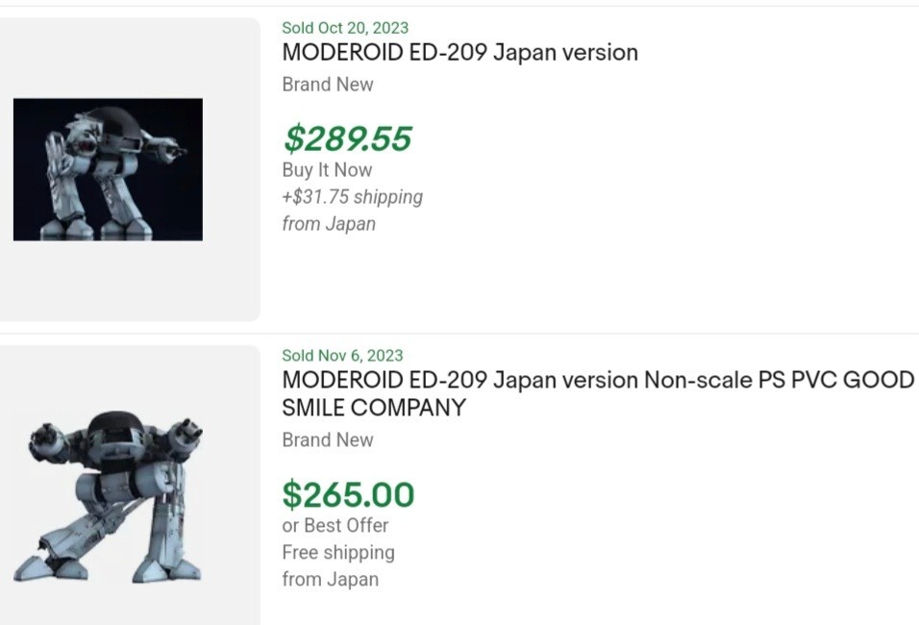919x625 pixels.
Task: Open the listing title mentioning GOOD SMILE COMPANY
Action: tap(597, 393)
